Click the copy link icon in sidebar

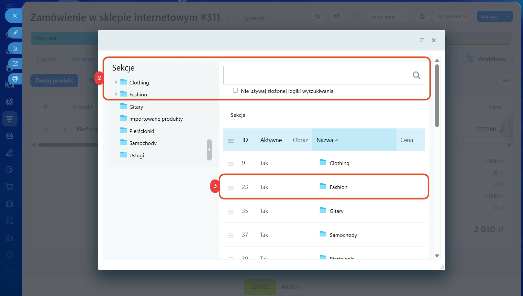pyautogui.click(x=15, y=33)
